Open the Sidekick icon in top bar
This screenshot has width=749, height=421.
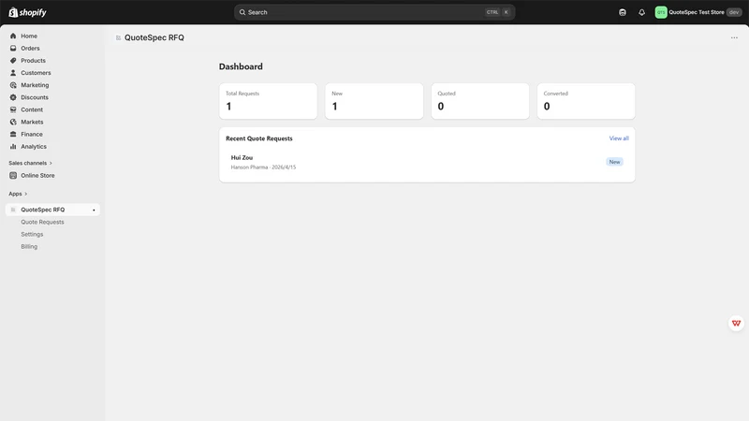coord(623,12)
